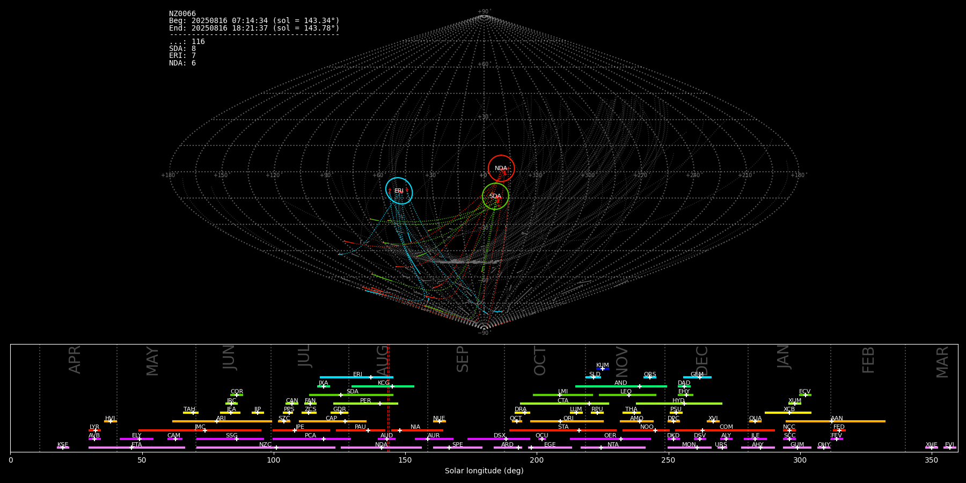Click the 'Beg: 20250816 07:14:34' line
Viewport: 966px width, 483px height.
254,21
